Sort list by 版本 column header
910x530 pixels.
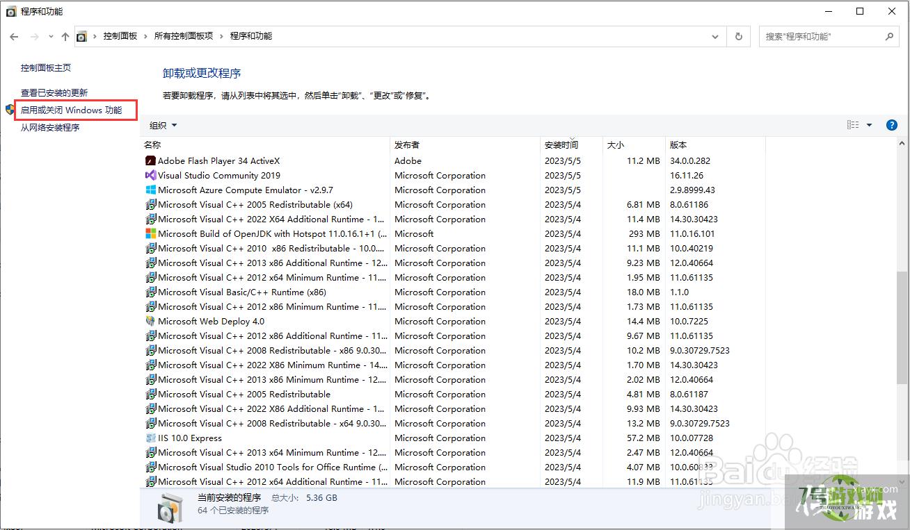tap(715, 145)
